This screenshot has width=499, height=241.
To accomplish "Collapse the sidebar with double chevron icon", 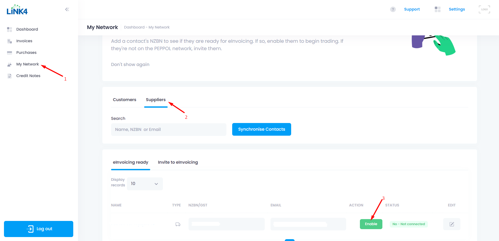I will point(67,10).
